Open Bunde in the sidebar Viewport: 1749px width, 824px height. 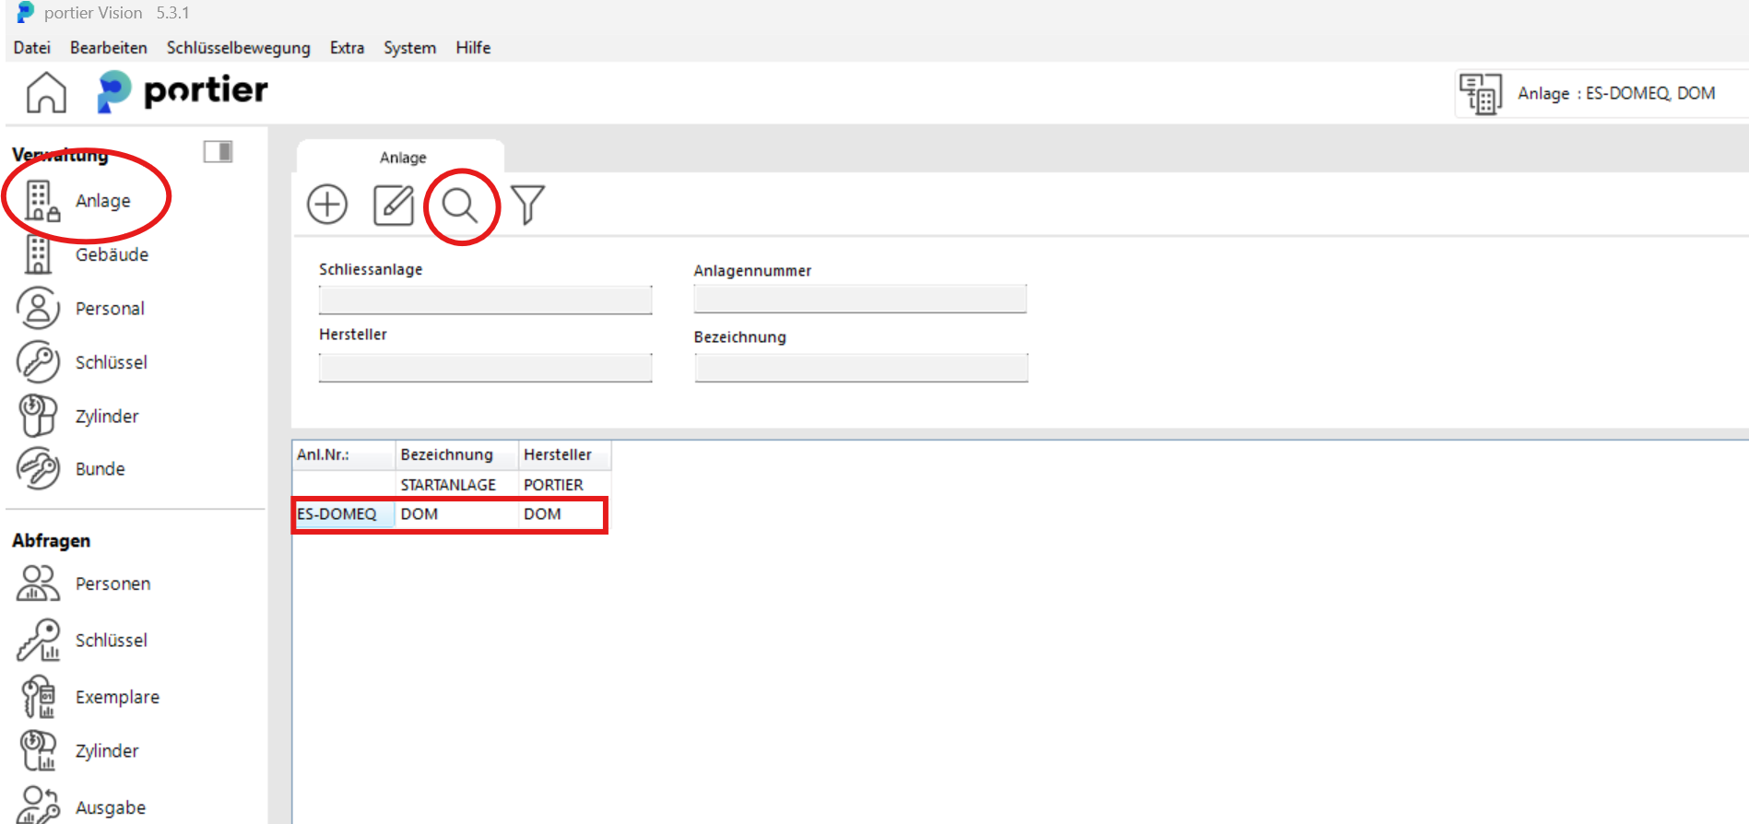pos(72,468)
